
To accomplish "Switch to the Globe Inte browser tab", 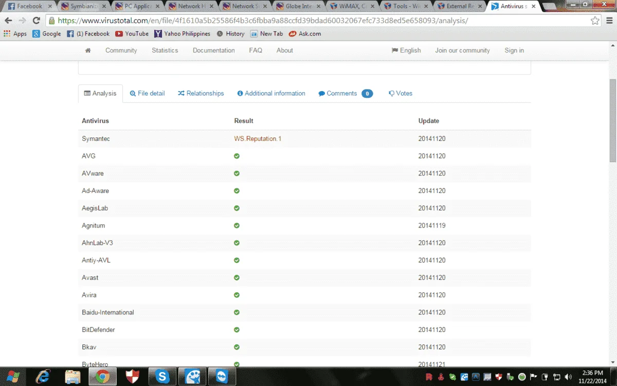I will point(298,7).
